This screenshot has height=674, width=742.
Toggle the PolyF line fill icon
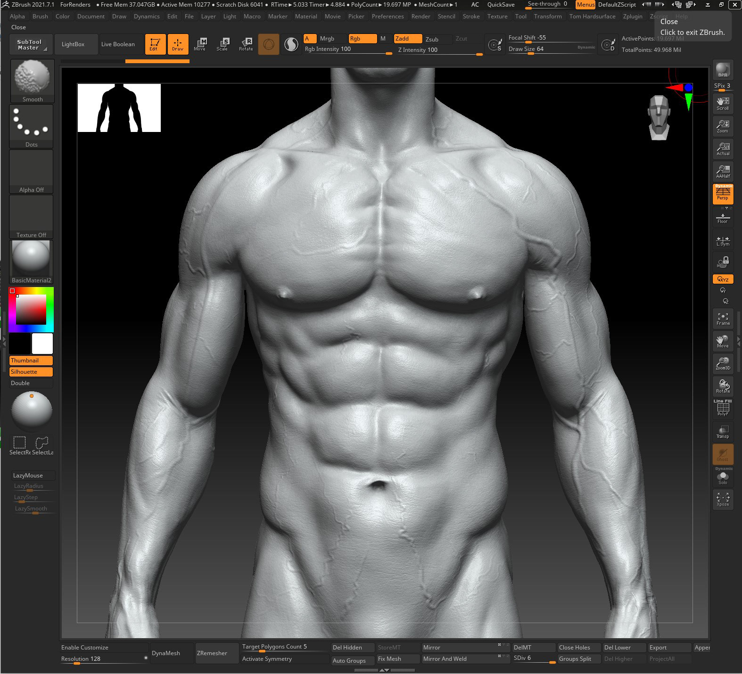coord(723,408)
